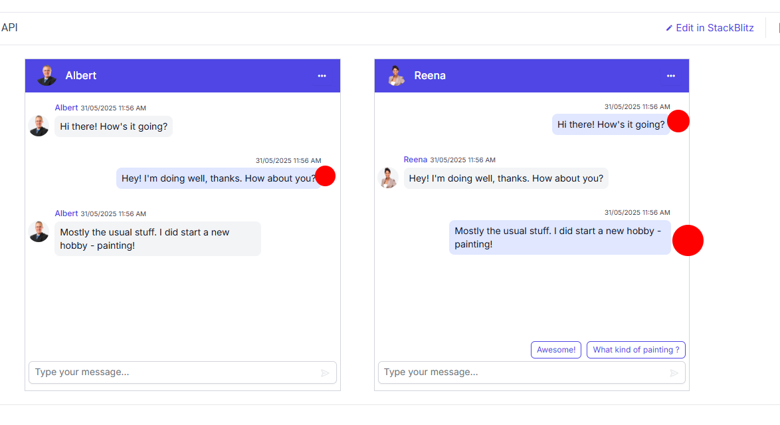Click Reena's avatar in the chat header
This screenshot has width=780, height=425.
click(x=396, y=76)
